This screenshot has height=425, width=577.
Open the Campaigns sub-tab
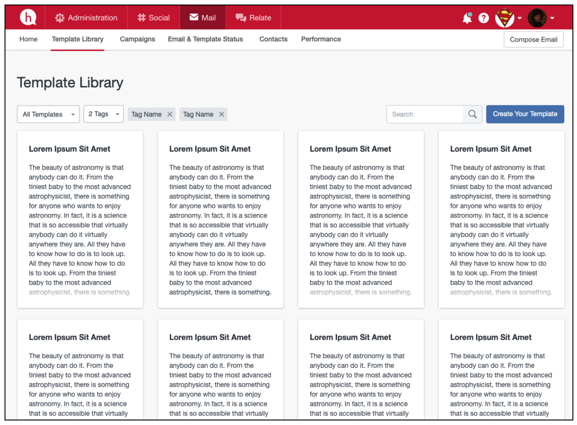tap(138, 40)
